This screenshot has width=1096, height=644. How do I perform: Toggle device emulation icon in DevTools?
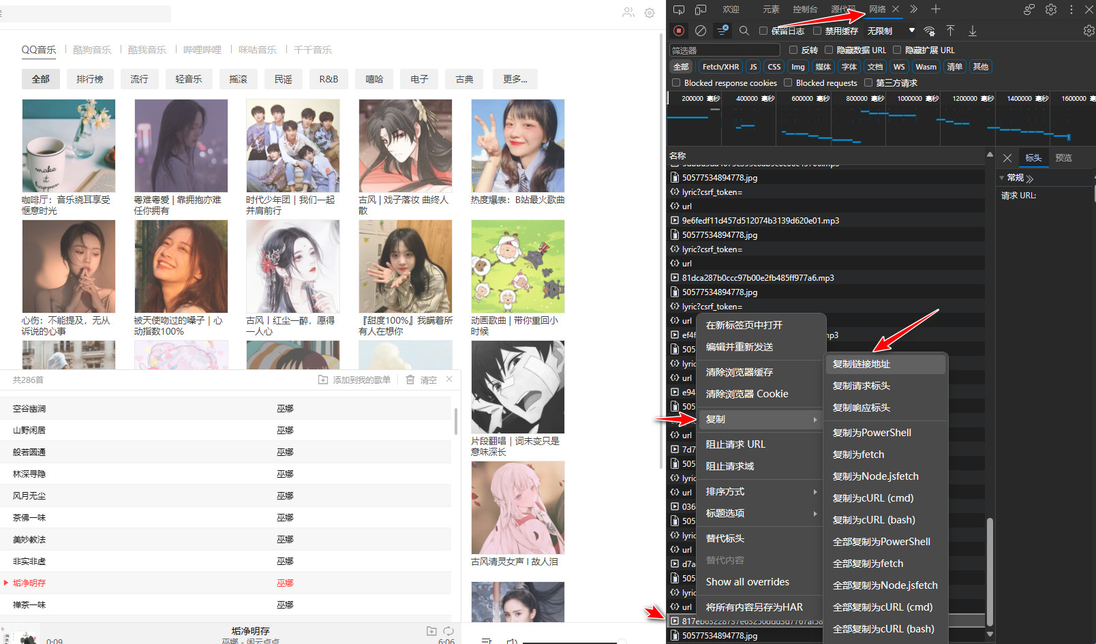coord(700,10)
